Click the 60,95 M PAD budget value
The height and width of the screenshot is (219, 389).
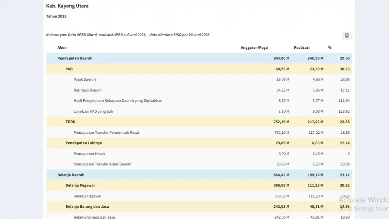[x=283, y=69]
